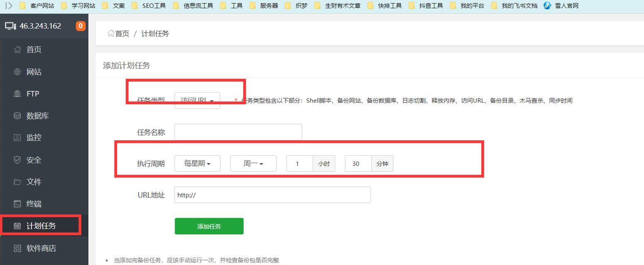Open the 周一 weekday dropdown

[253, 163]
